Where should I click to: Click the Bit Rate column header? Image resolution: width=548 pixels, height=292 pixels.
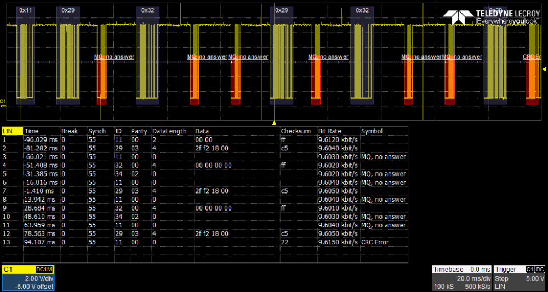coord(329,131)
